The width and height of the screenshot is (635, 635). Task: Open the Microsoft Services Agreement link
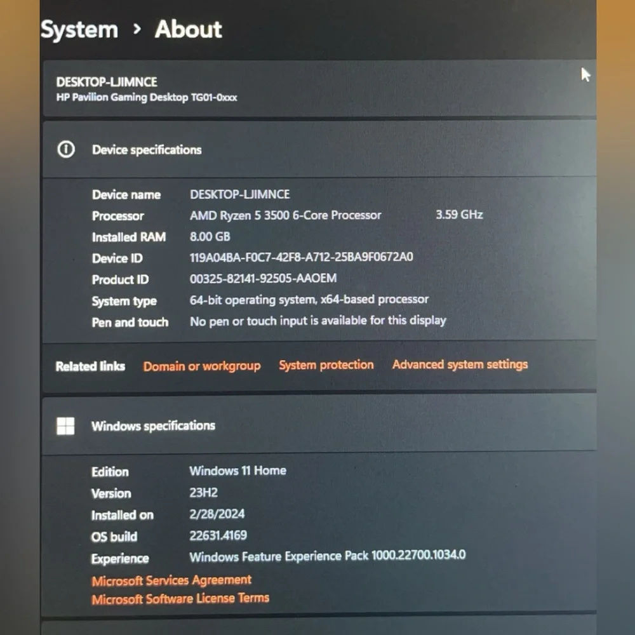click(x=171, y=580)
